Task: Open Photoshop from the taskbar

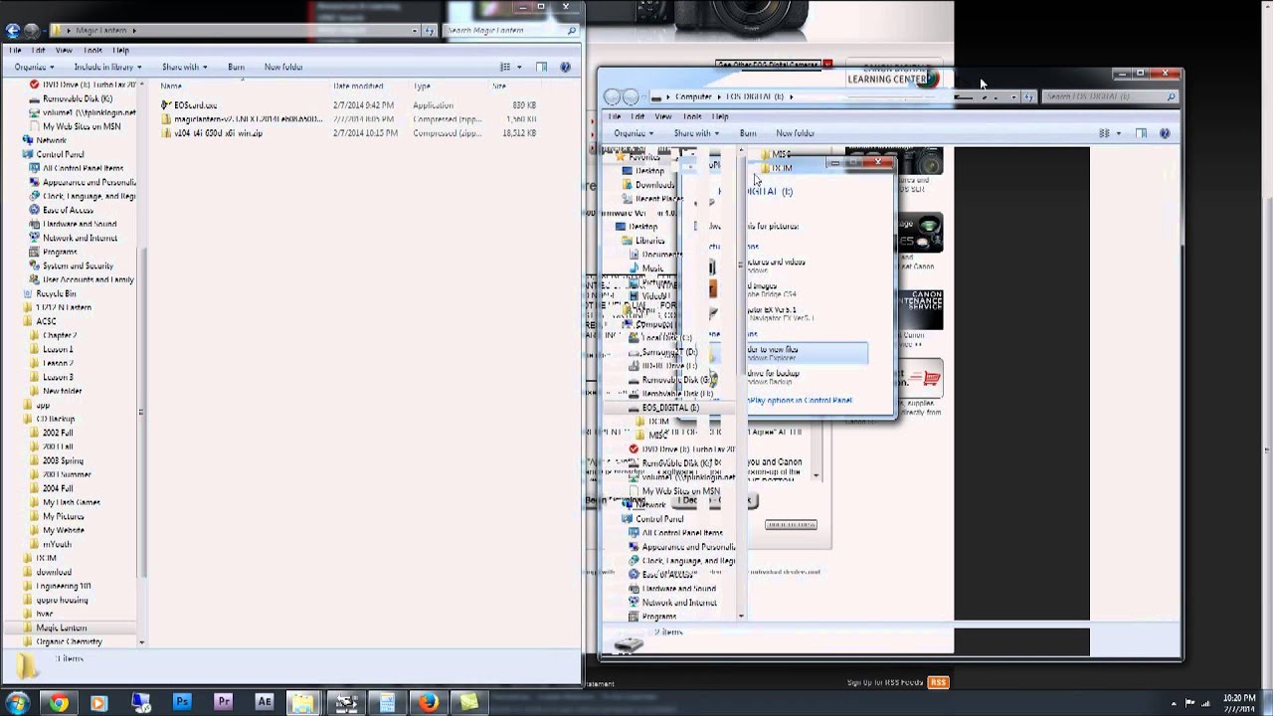Action: pyautogui.click(x=182, y=702)
